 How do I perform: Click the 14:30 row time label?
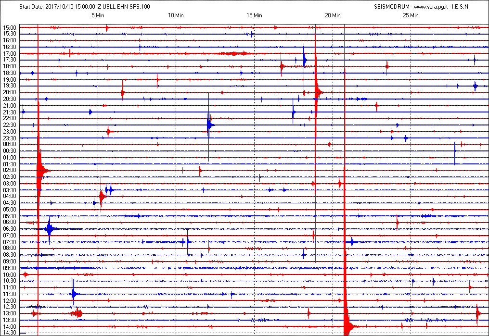[10, 333]
